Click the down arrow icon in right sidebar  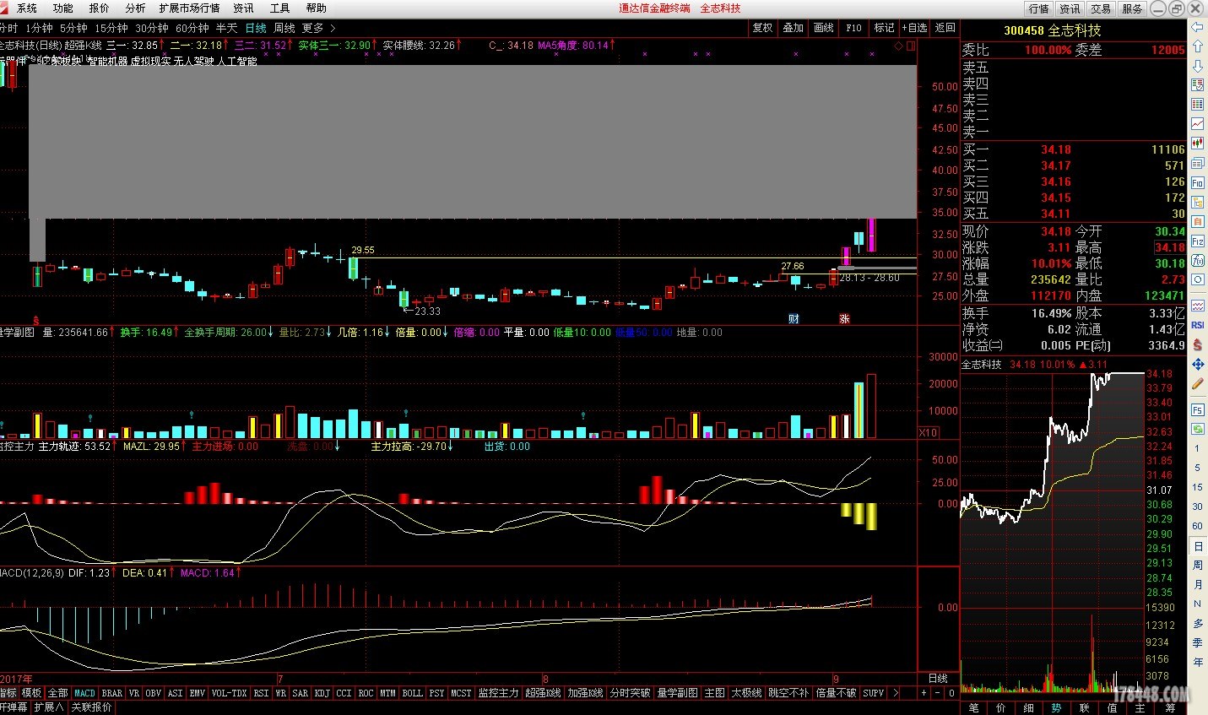coord(1197,66)
